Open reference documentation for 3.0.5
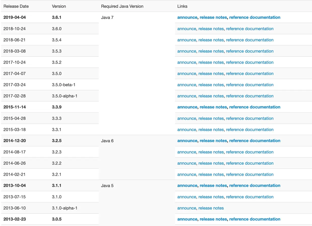The height and width of the screenshot is (226, 312). [x=255, y=219]
